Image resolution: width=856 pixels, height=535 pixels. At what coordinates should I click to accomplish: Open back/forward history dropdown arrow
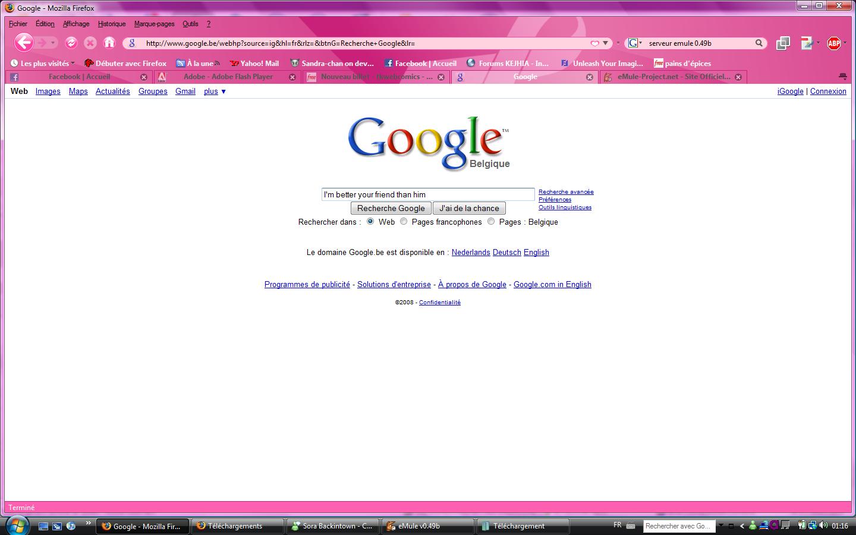(53, 43)
